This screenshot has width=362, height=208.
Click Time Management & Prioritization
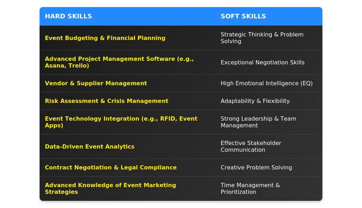point(250,188)
